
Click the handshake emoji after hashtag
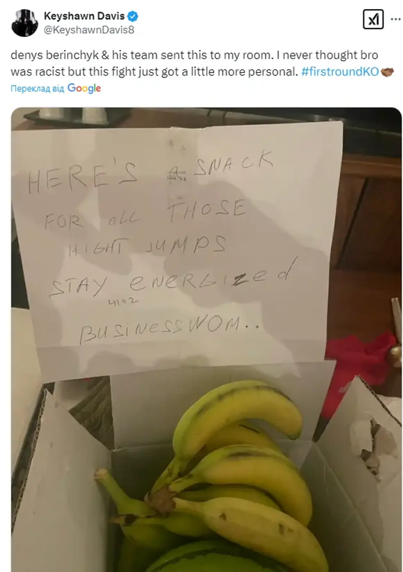coord(387,72)
